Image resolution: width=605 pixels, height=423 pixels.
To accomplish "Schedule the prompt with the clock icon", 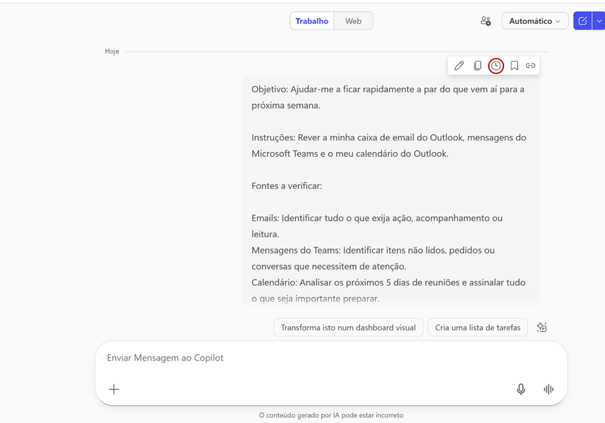I will (x=496, y=66).
